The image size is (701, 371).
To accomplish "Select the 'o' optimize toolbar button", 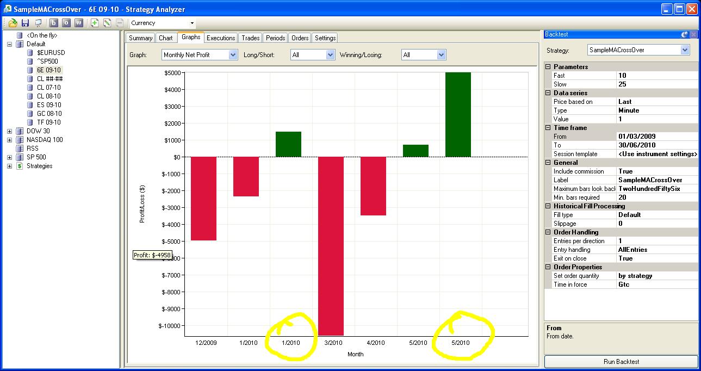I will click(x=66, y=23).
